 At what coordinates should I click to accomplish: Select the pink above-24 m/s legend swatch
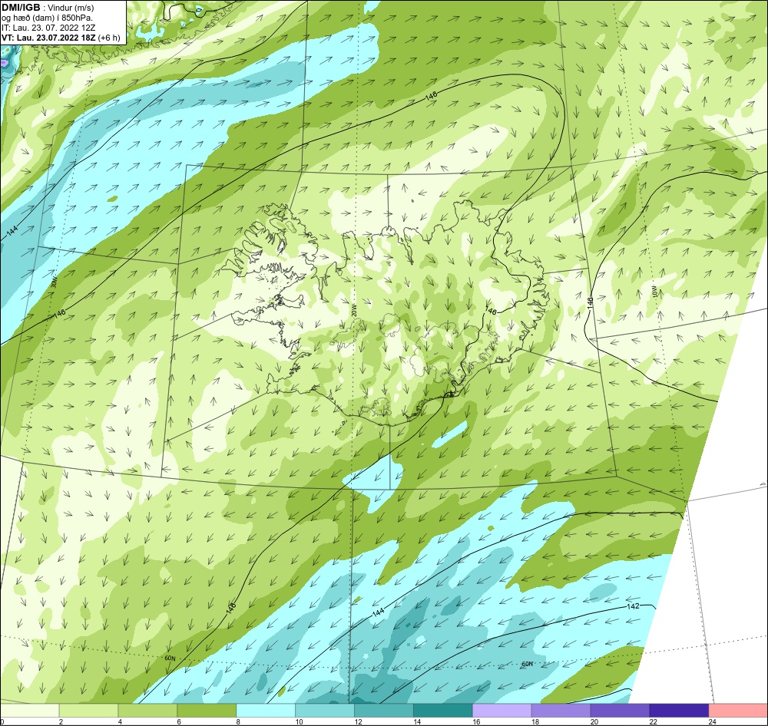(x=738, y=711)
